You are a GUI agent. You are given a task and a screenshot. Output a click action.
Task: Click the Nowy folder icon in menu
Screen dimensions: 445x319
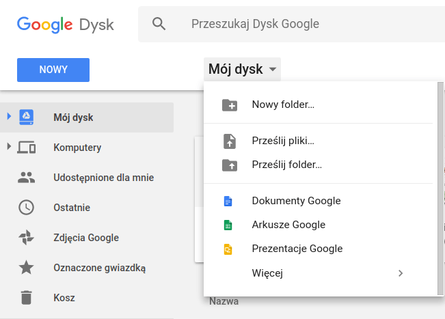(x=230, y=105)
